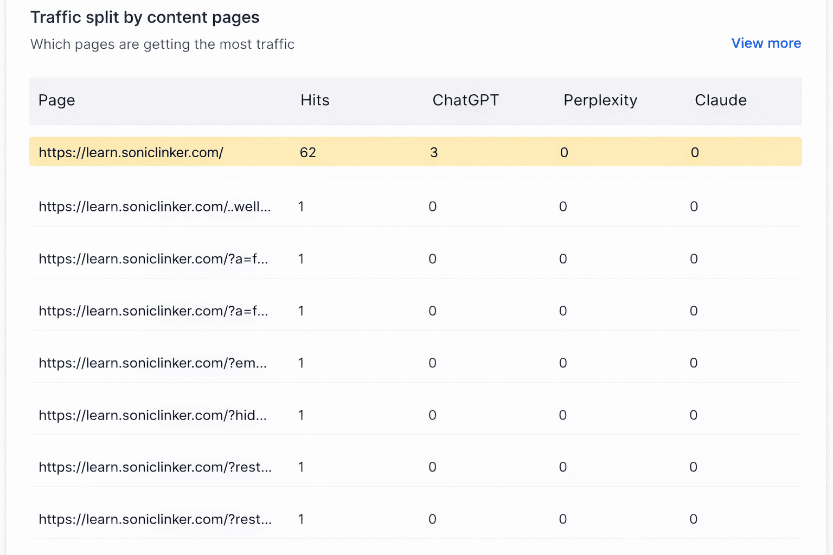Click Claude value in the ?hid... row
The image size is (833, 555).
click(693, 415)
